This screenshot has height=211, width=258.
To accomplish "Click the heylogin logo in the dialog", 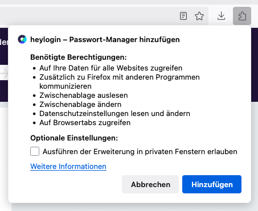I will (22, 39).
